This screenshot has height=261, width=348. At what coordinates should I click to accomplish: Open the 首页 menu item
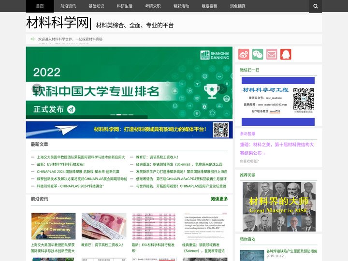pyautogui.click(x=40, y=6)
